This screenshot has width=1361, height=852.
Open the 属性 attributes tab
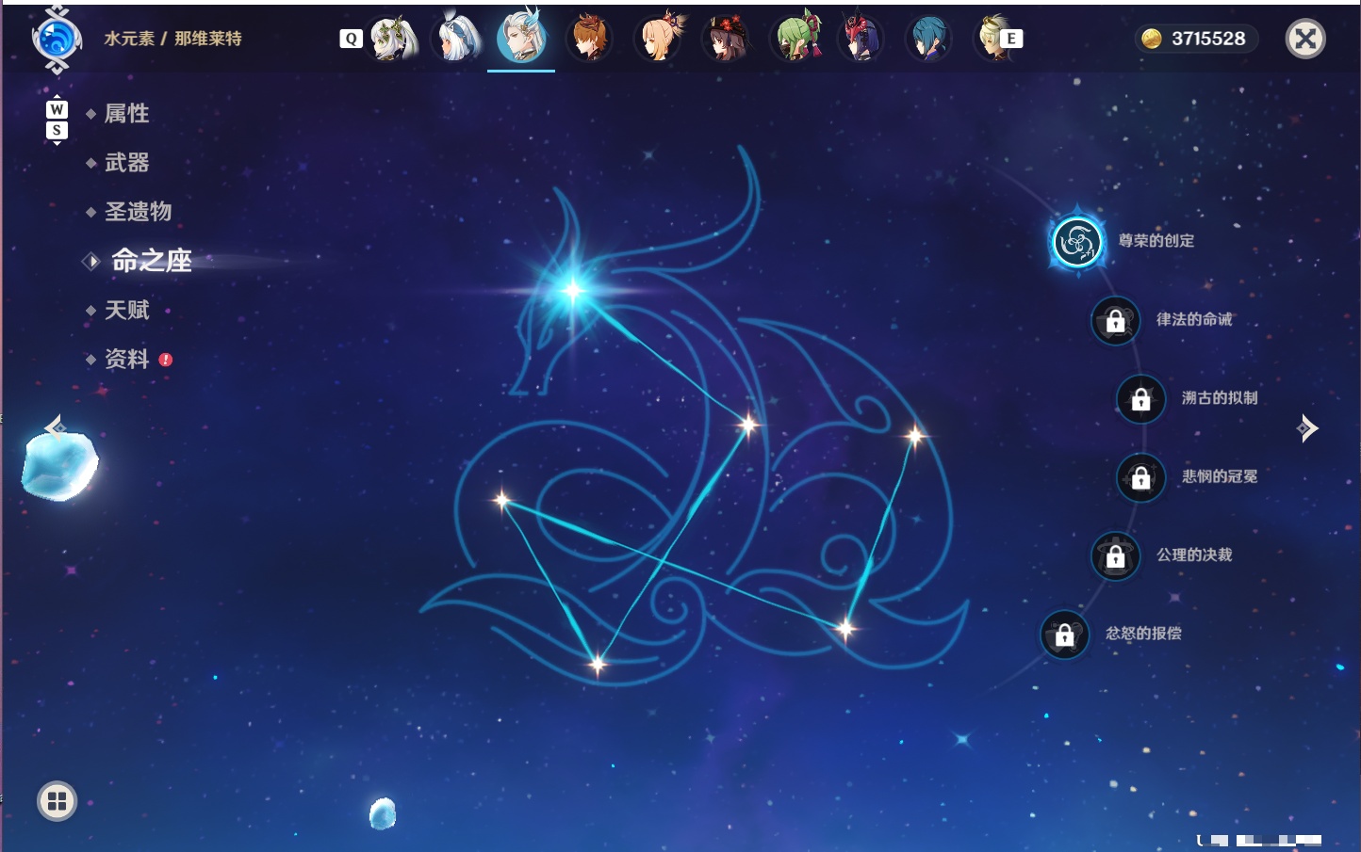point(126,114)
